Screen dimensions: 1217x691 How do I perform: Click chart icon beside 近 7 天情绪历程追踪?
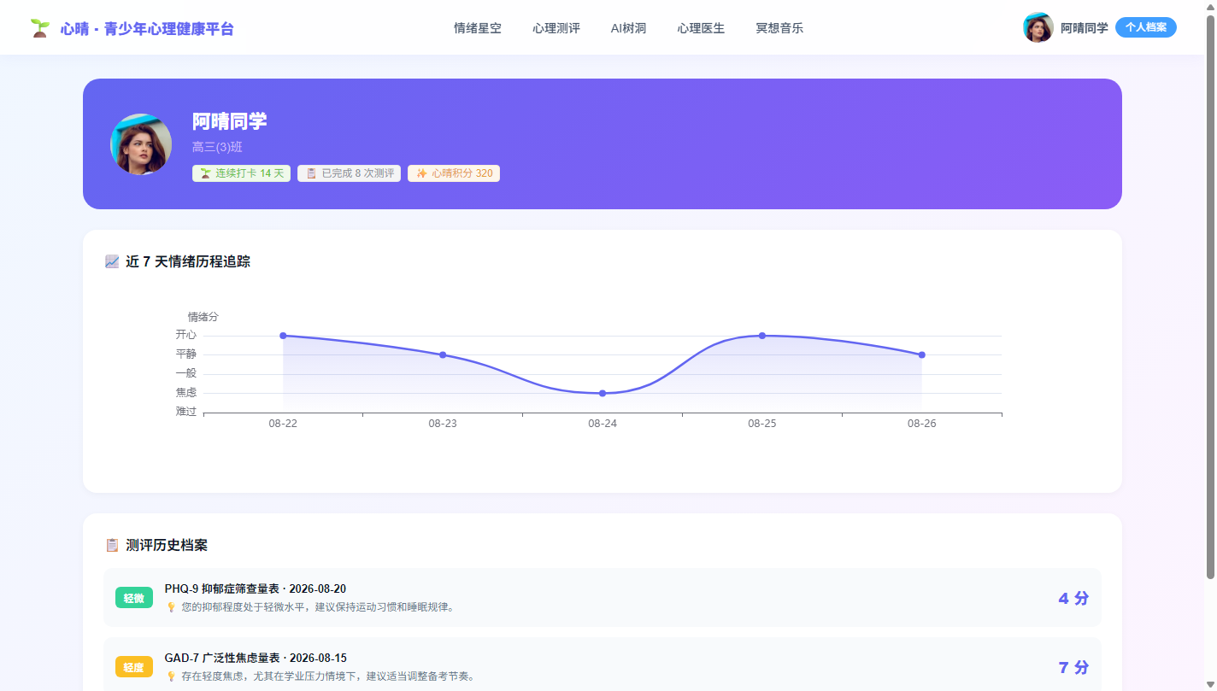pos(112,261)
